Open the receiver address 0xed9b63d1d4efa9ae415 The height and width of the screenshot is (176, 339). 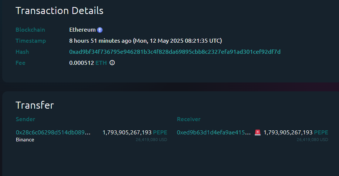pos(214,132)
